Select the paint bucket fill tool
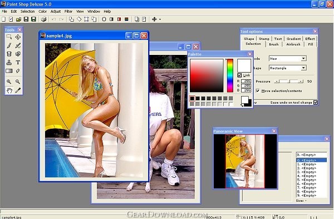Screen dimensions: 334x219 (x=9, y=54)
